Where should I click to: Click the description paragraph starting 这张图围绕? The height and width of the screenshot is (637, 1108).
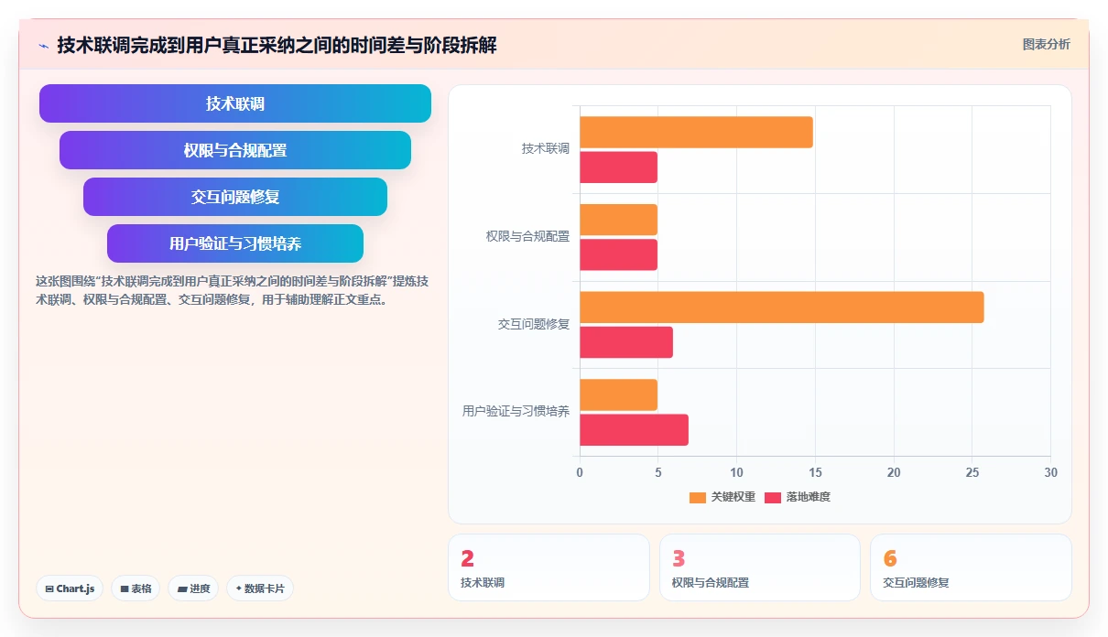click(x=232, y=290)
